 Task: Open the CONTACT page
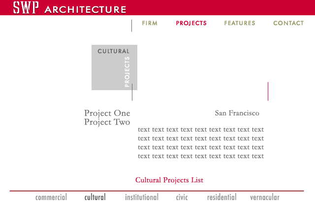[x=288, y=23]
